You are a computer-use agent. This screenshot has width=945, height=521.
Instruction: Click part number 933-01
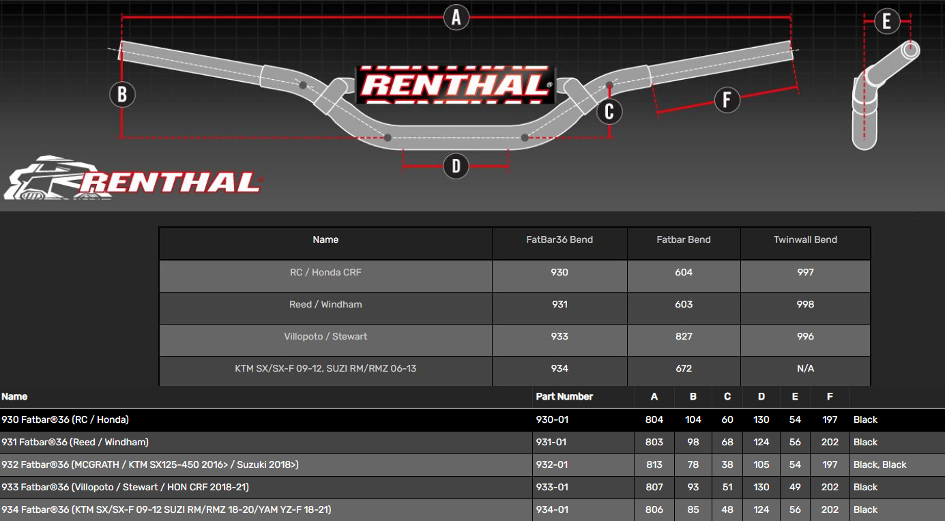pyautogui.click(x=551, y=487)
